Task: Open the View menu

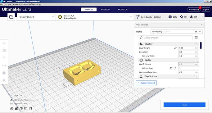Action: click(x=9, y=4)
